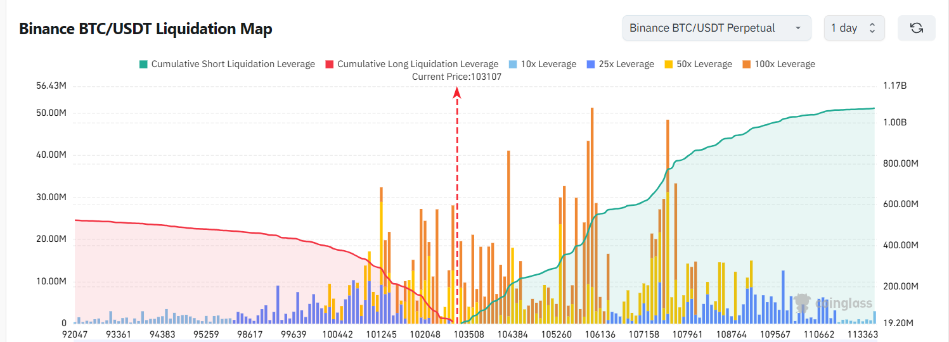Click the green Cumulative Short legend swatch
This screenshot has height=342, width=949.
point(143,64)
